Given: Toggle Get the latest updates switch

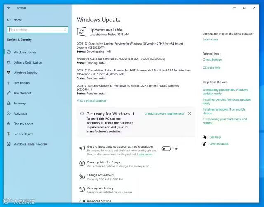Looking at the screenshot, I should 166,149.
